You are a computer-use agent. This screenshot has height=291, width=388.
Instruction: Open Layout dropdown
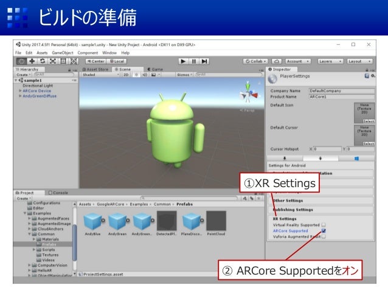pyautogui.click(x=359, y=61)
